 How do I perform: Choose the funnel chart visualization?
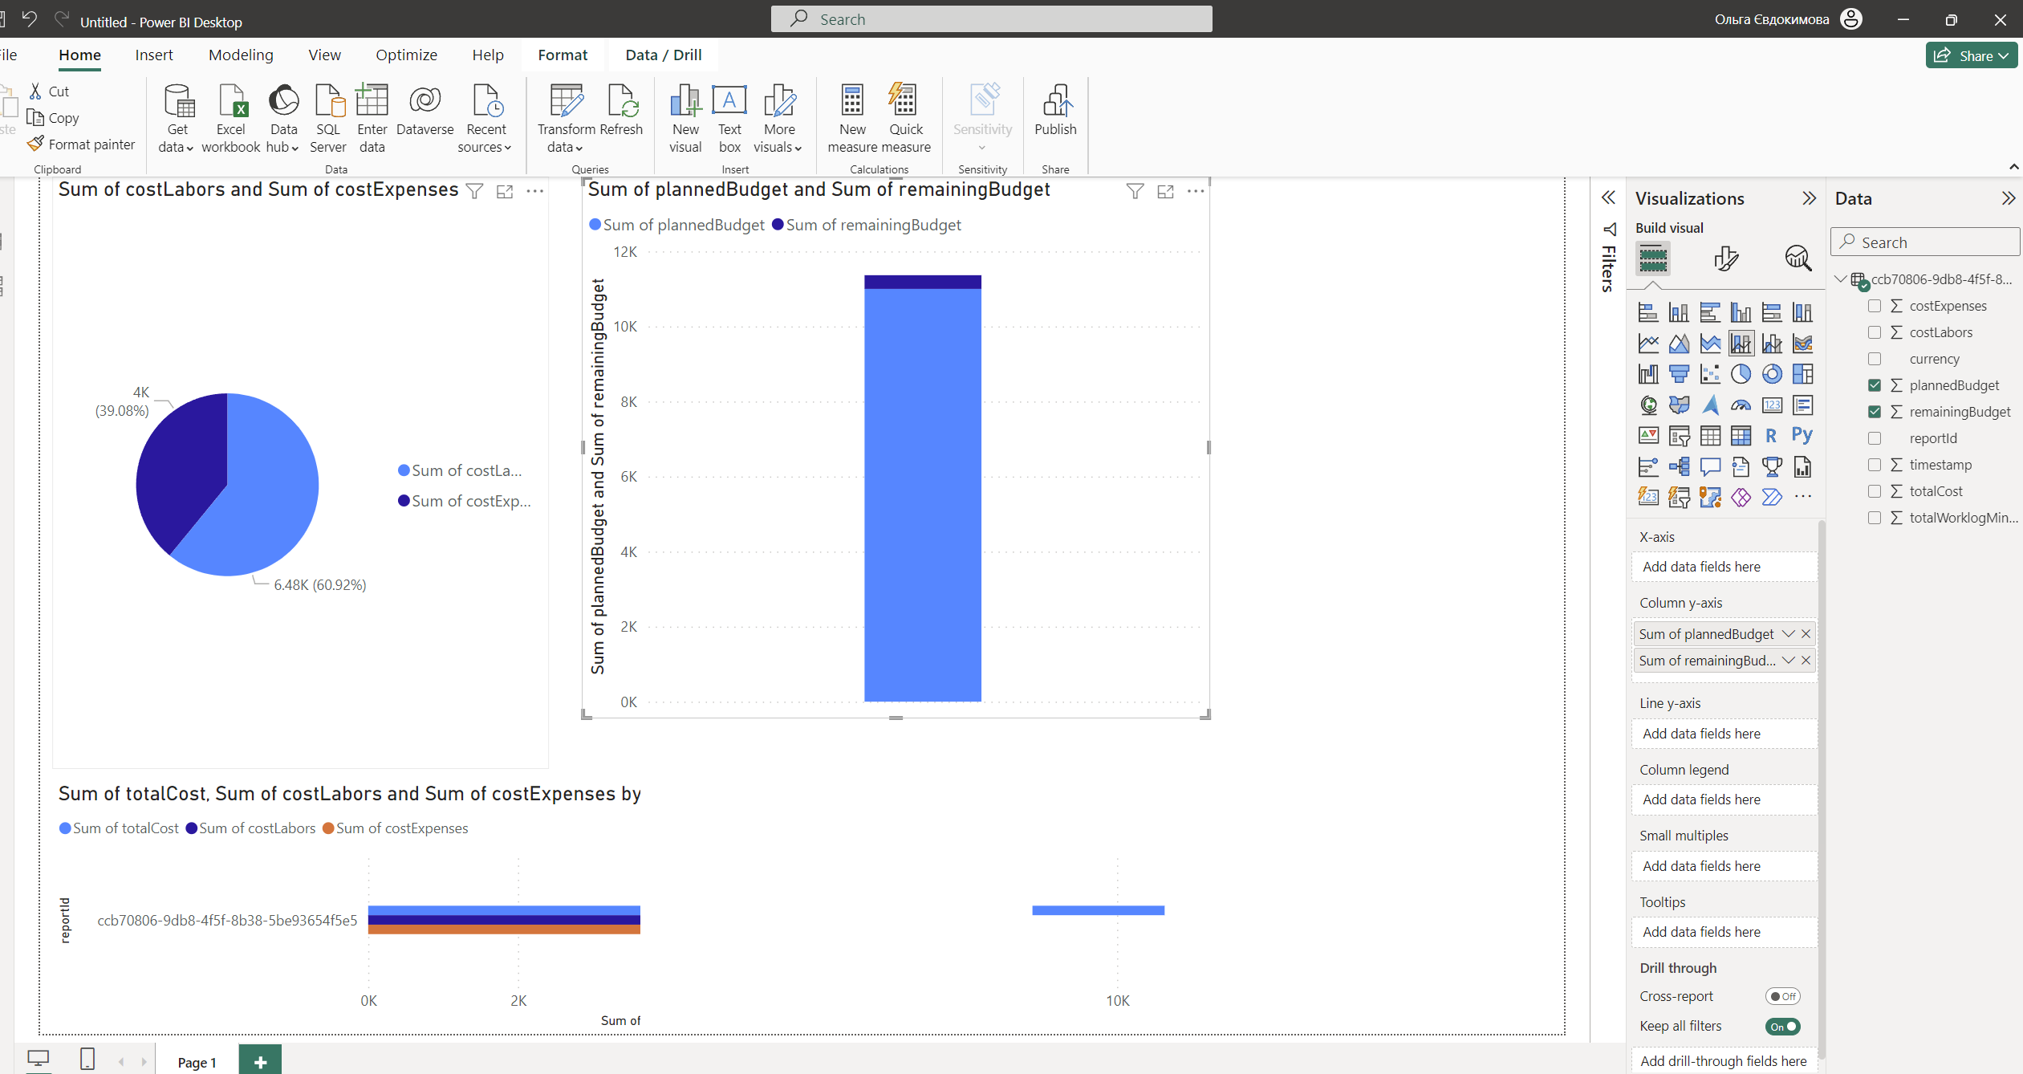tap(1680, 374)
